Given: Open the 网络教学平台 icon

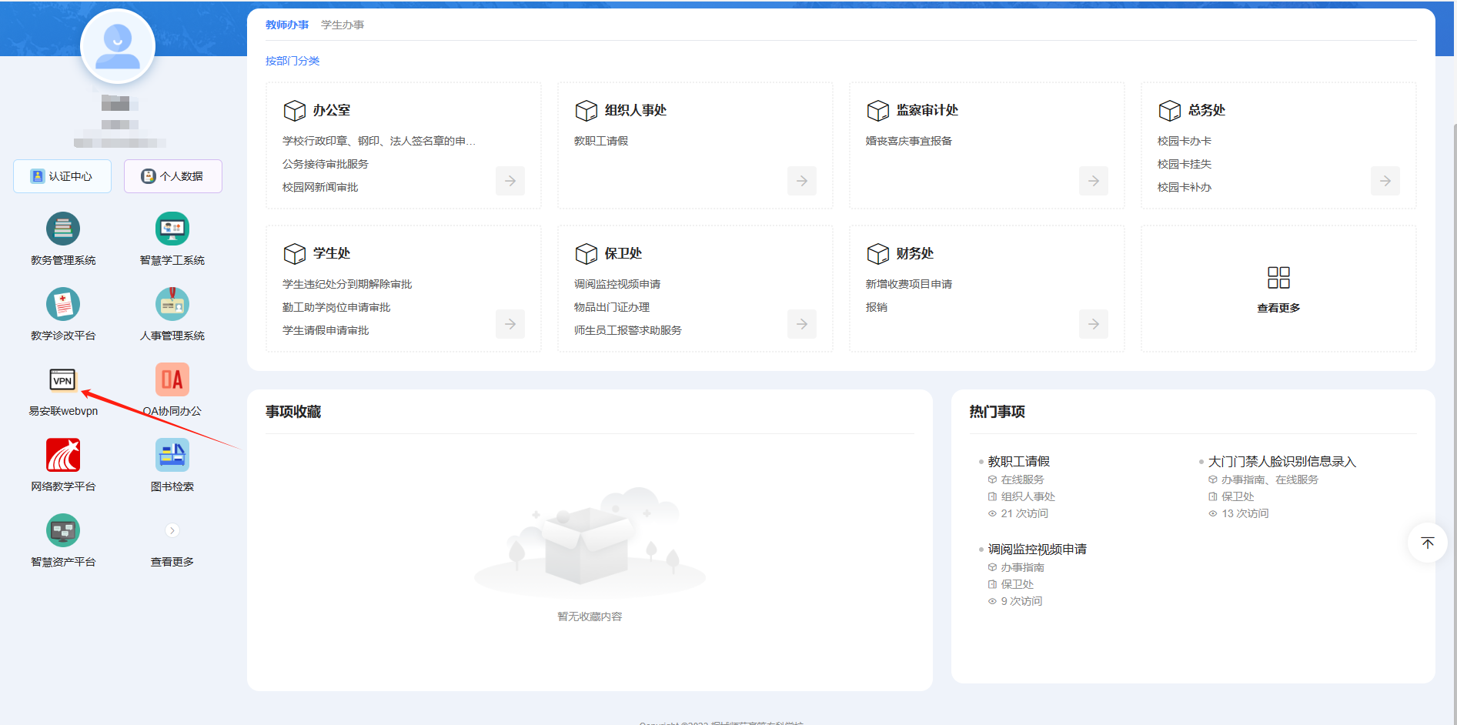Looking at the screenshot, I should (63, 456).
